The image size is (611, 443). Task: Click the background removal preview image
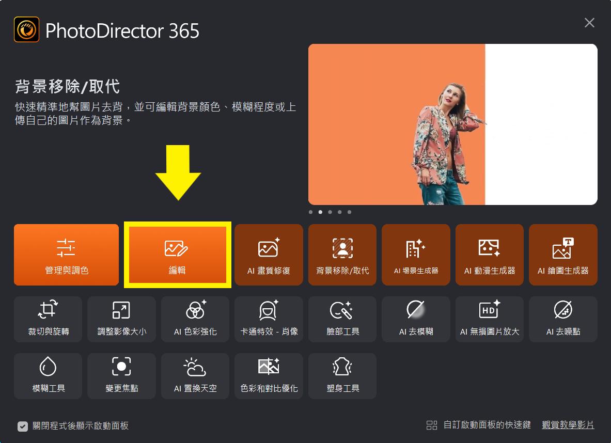point(453,124)
